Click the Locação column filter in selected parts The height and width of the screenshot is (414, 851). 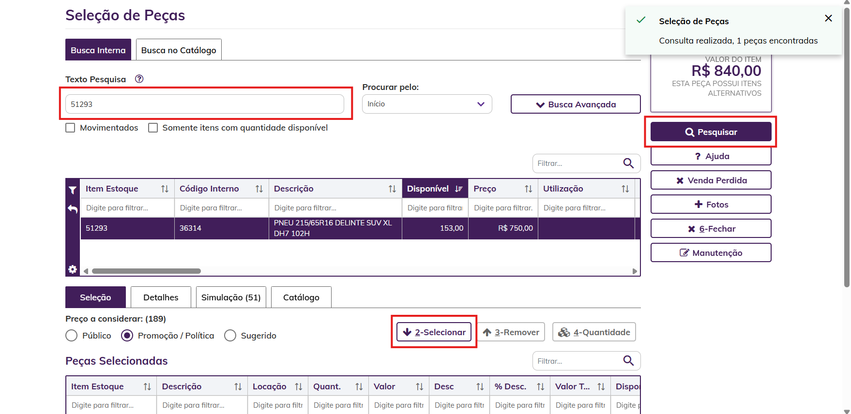277,405
